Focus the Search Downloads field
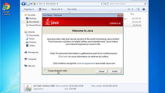The height and width of the screenshot is (93, 165). (126, 4)
